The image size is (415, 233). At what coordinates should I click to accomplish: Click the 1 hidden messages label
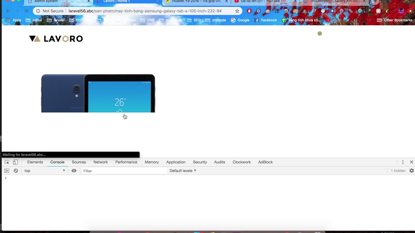click(x=398, y=171)
